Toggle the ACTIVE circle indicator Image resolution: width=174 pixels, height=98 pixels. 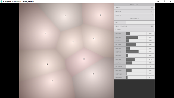pos(152,8)
